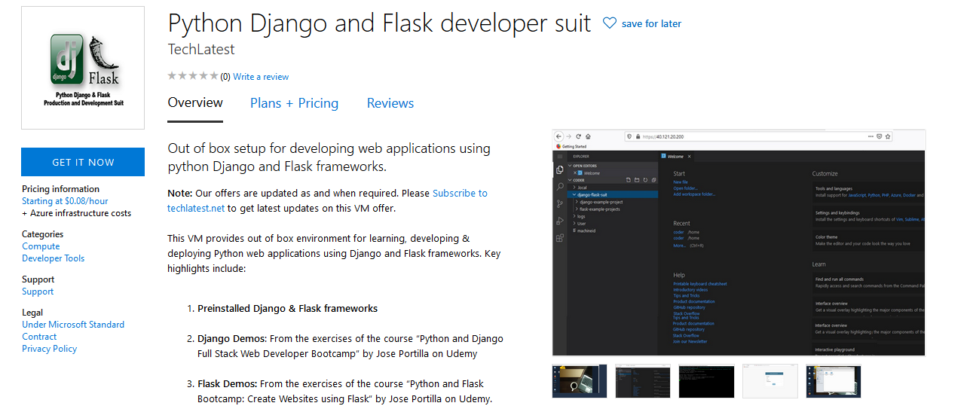Click the large VS Code screenshot preview
Image resolution: width=967 pixels, height=409 pixels.
click(x=739, y=243)
